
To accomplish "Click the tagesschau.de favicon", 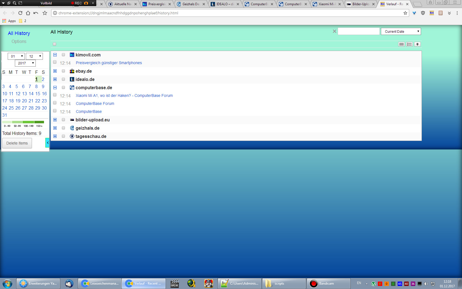I will pos(72,136).
